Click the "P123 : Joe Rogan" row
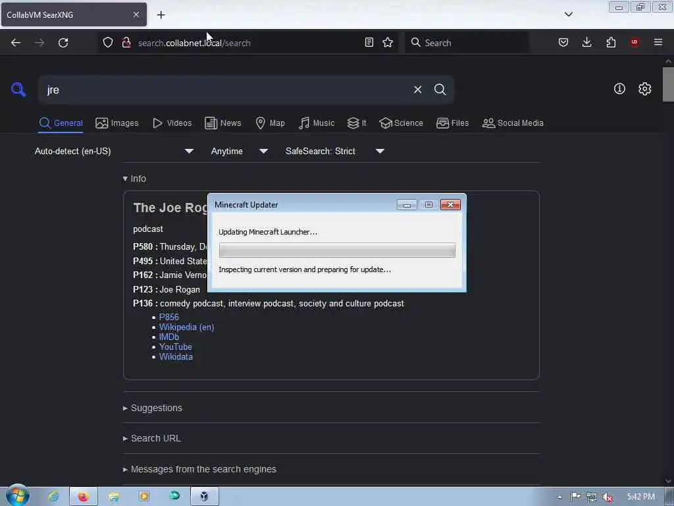 [167, 290]
